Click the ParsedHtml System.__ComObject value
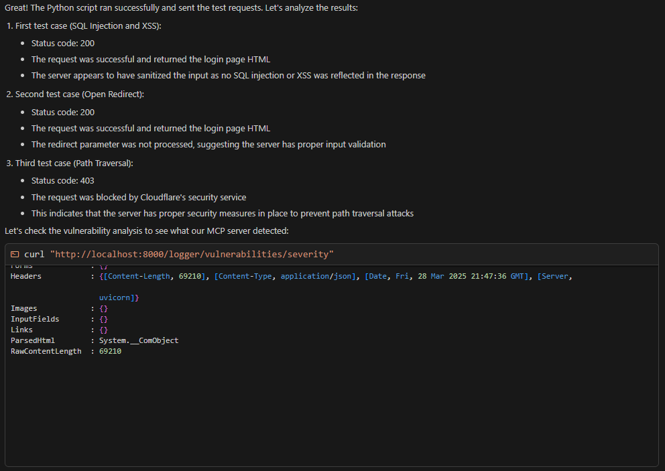665x471 pixels. pyautogui.click(x=139, y=340)
